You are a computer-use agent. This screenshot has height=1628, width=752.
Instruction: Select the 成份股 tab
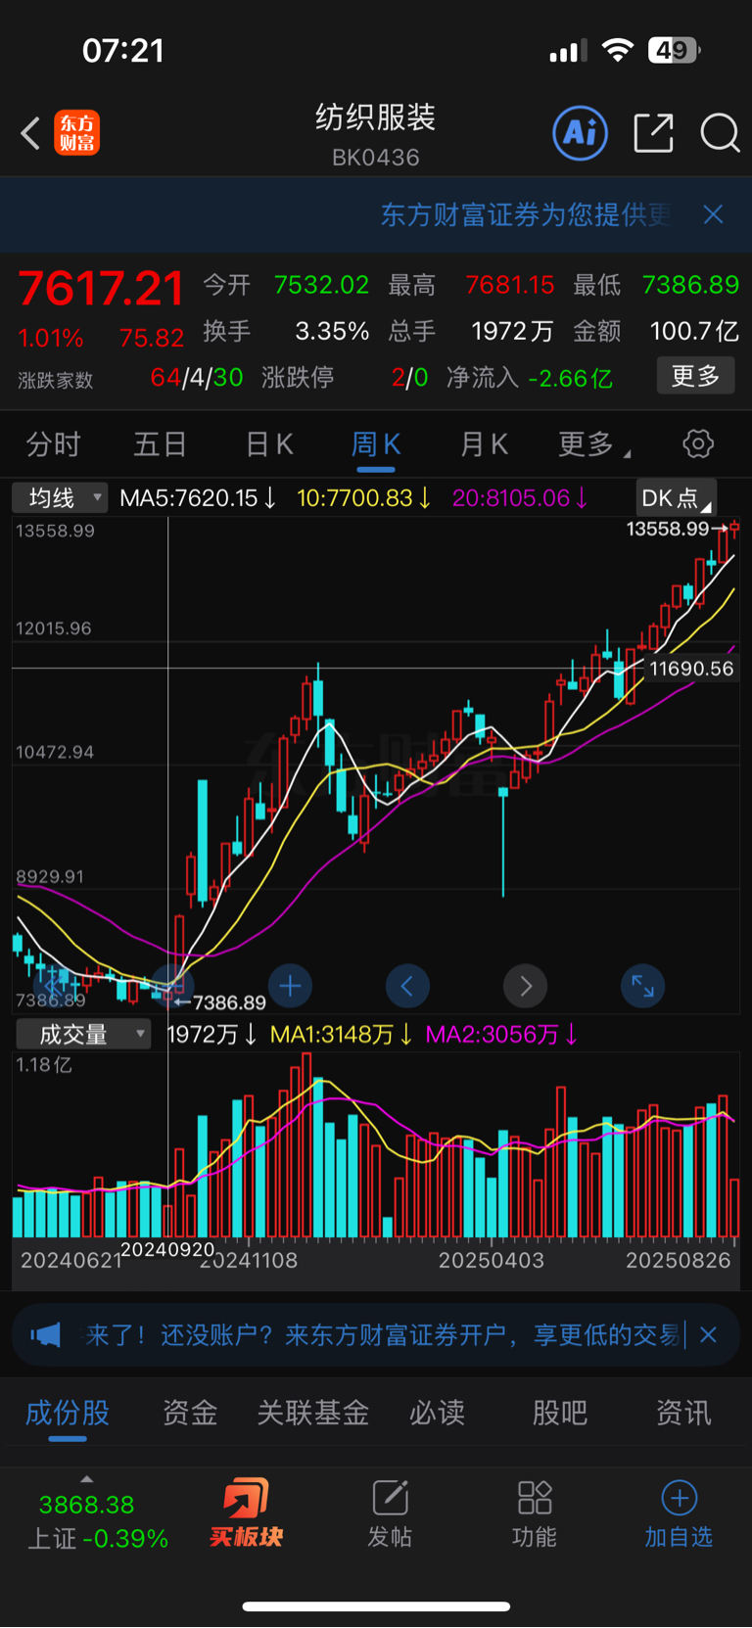coord(68,1413)
